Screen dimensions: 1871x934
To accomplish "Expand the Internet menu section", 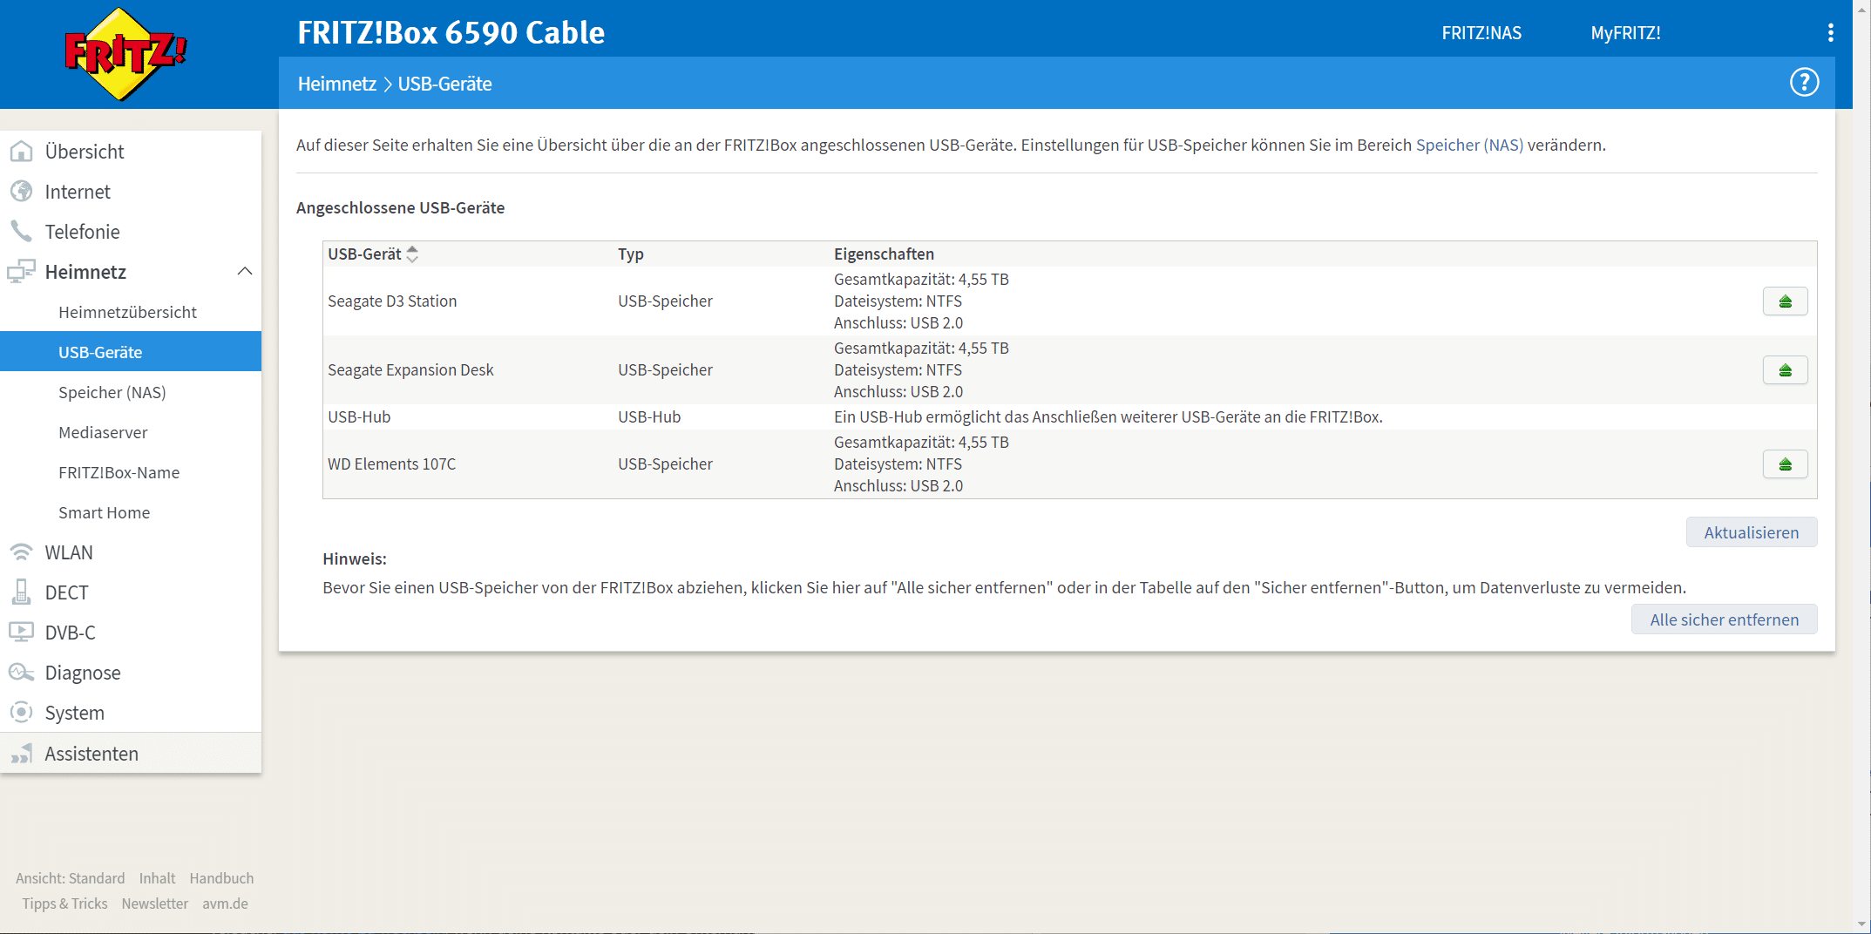I will click(78, 192).
